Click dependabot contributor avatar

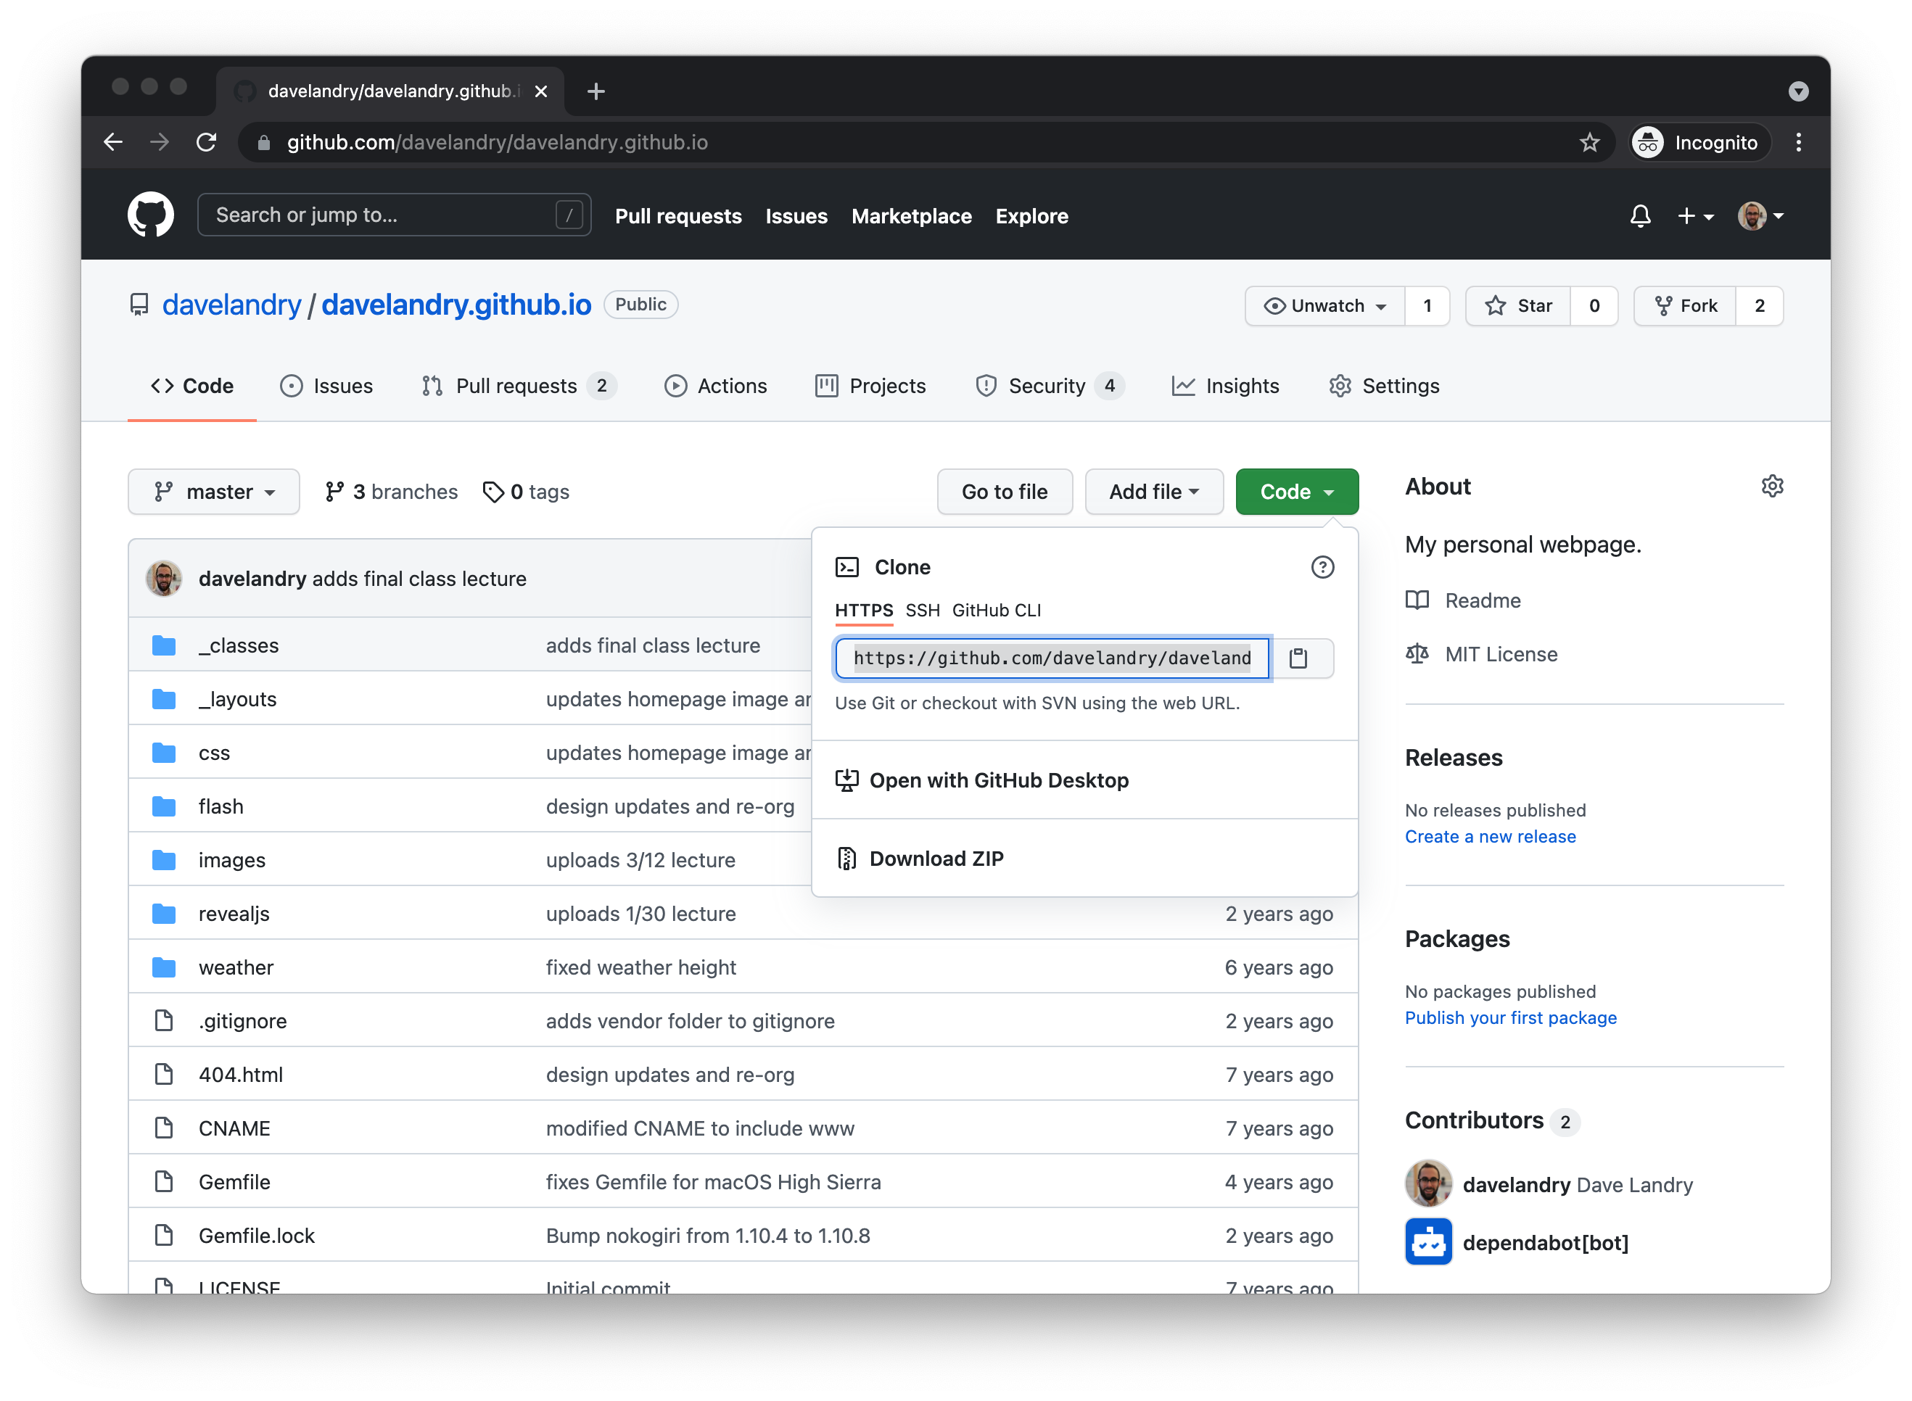[1427, 1241]
